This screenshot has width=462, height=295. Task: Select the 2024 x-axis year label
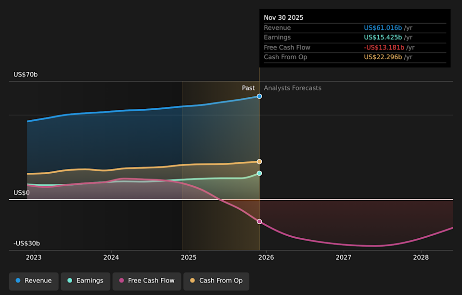111,257
